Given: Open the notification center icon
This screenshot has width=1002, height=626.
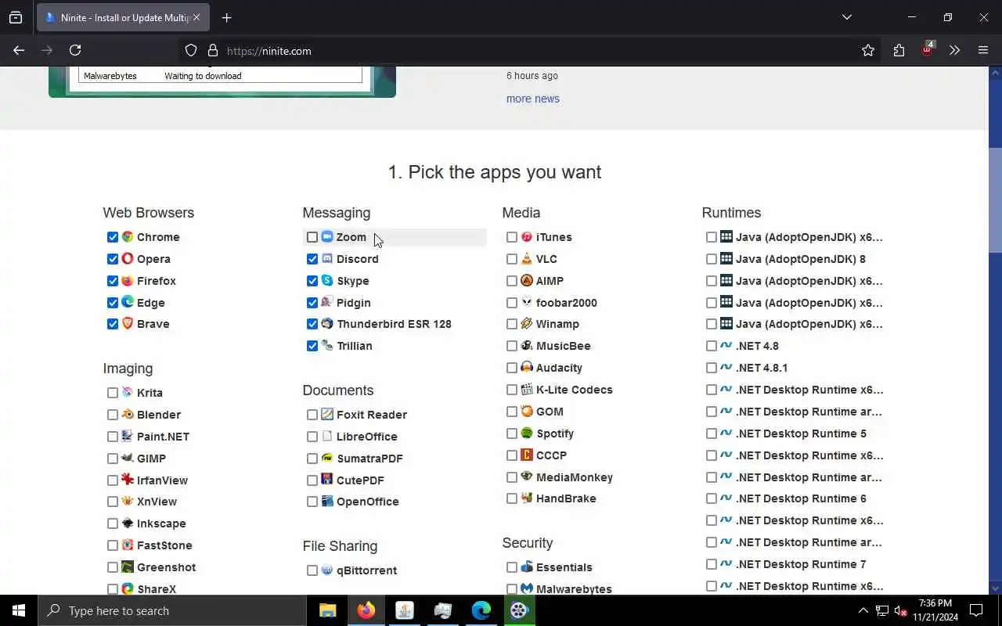Looking at the screenshot, I should [976, 610].
